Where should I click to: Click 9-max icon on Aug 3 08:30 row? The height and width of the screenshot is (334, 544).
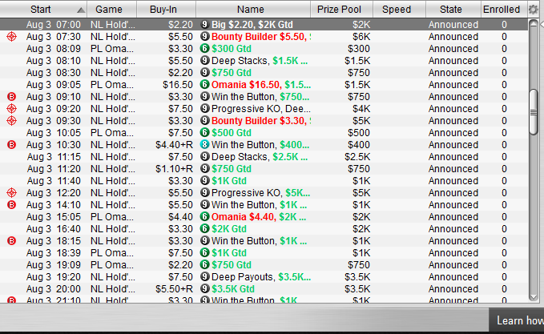coord(204,72)
